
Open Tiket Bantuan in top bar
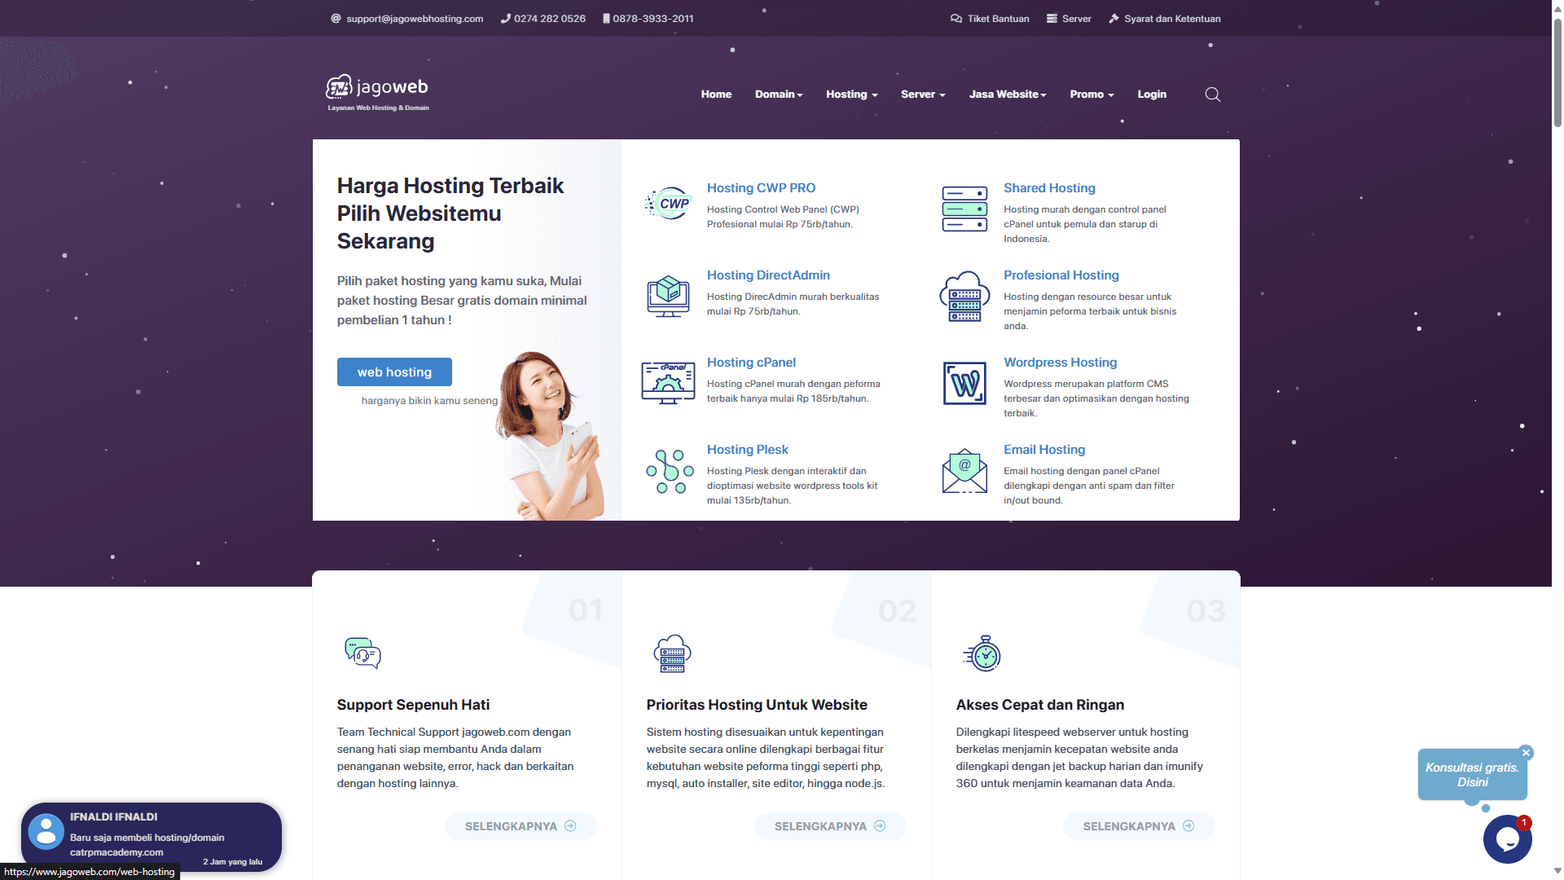[x=990, y=19]
